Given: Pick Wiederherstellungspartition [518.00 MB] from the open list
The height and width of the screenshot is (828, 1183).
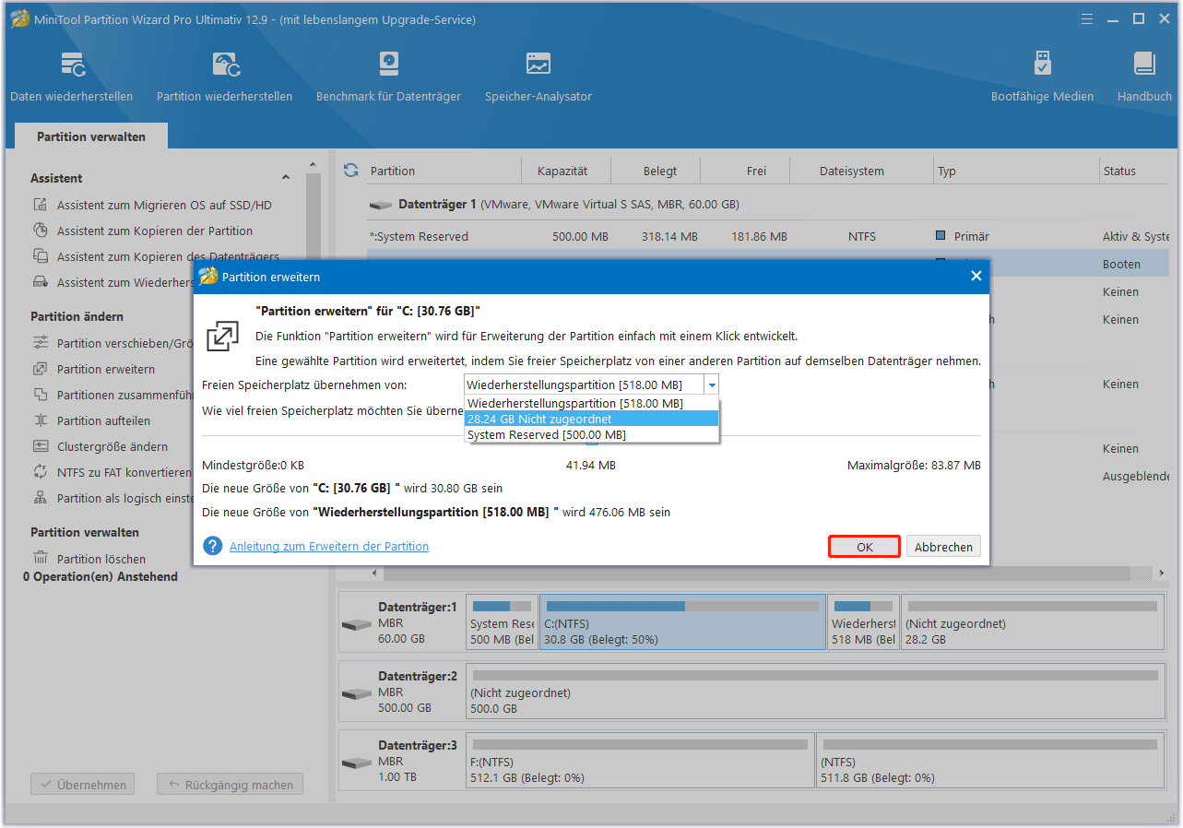Looking at the screenshot, I should [x=591, y=404].
